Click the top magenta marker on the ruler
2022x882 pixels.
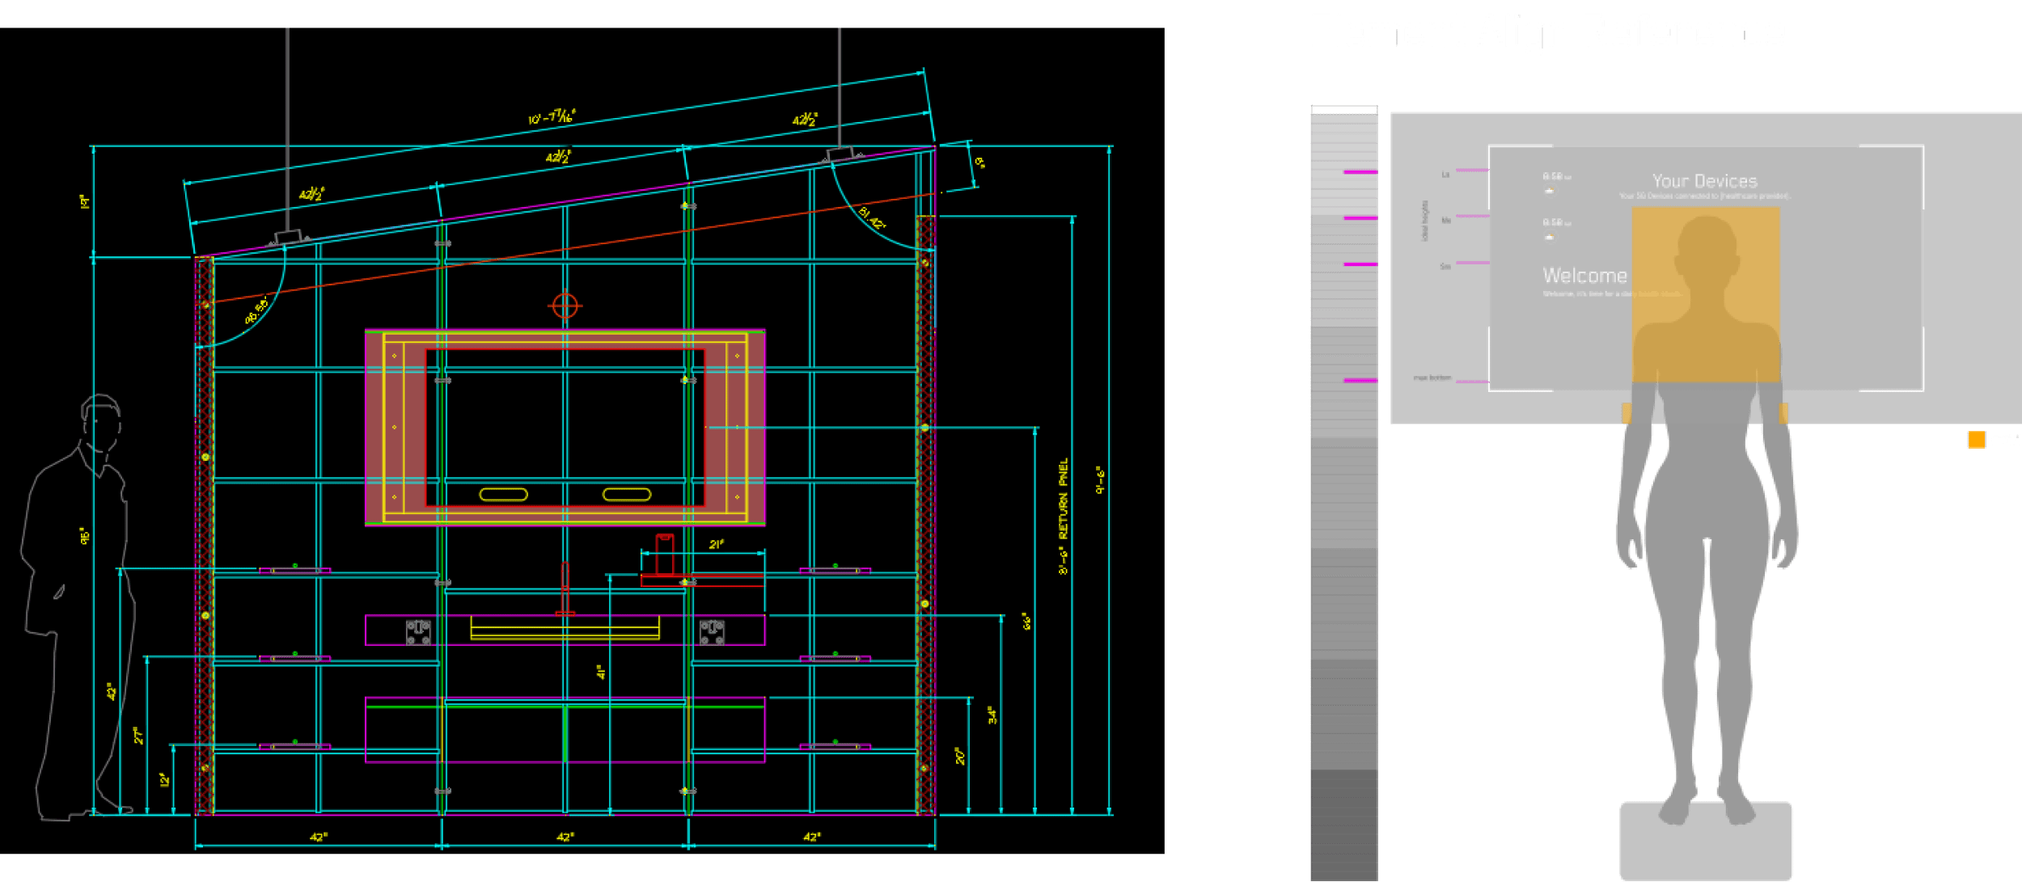pyautogui.click(x=1360, y=172)
